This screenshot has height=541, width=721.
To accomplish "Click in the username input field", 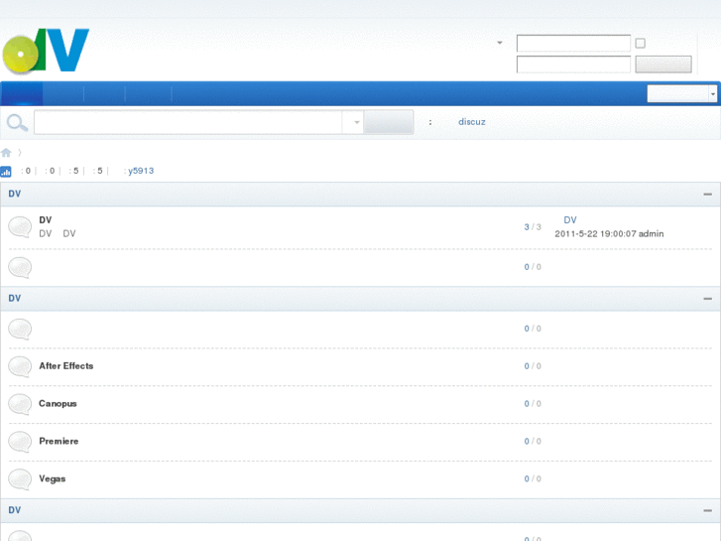I will [573, 44].
